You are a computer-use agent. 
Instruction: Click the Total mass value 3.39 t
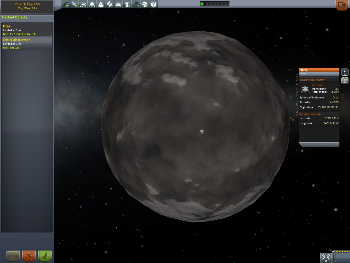pyautogui.click(x=335, y=92)
